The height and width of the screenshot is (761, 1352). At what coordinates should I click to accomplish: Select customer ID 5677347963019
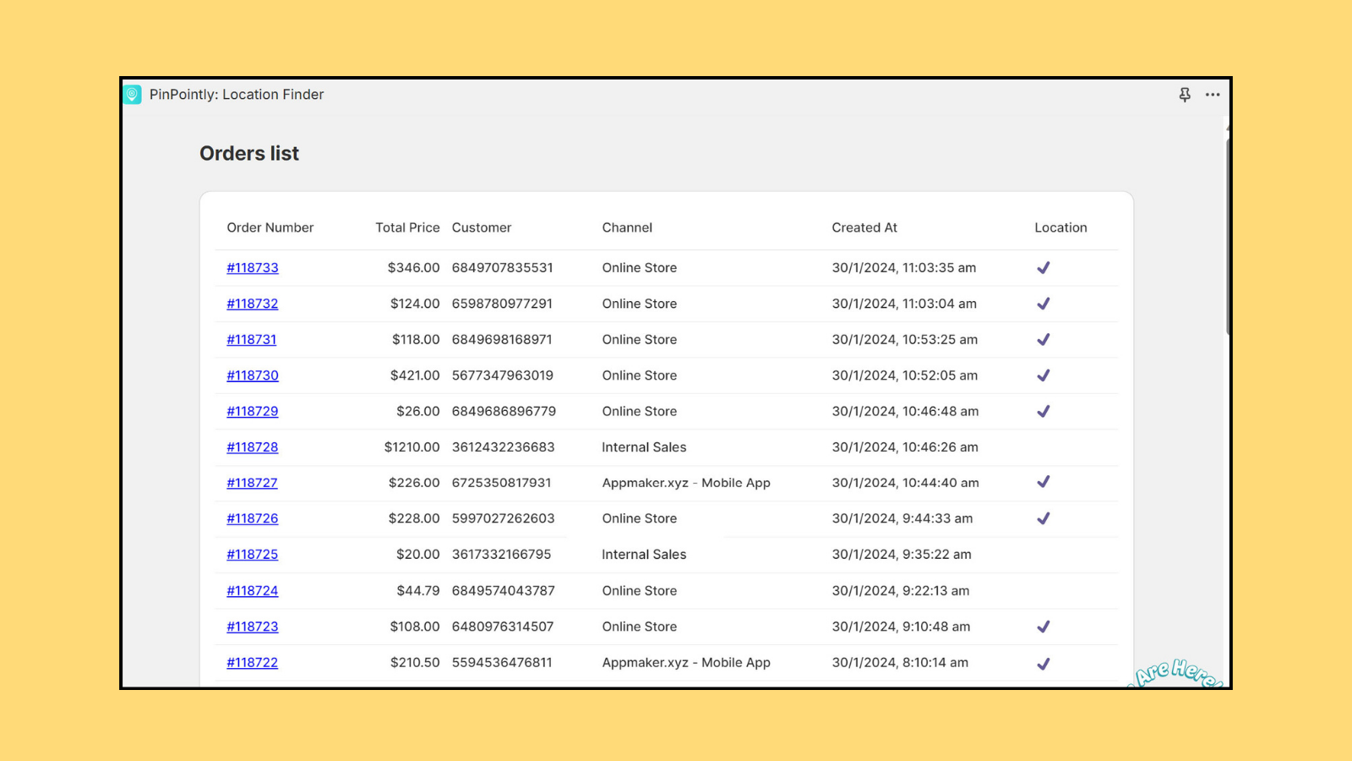[503, 375]
